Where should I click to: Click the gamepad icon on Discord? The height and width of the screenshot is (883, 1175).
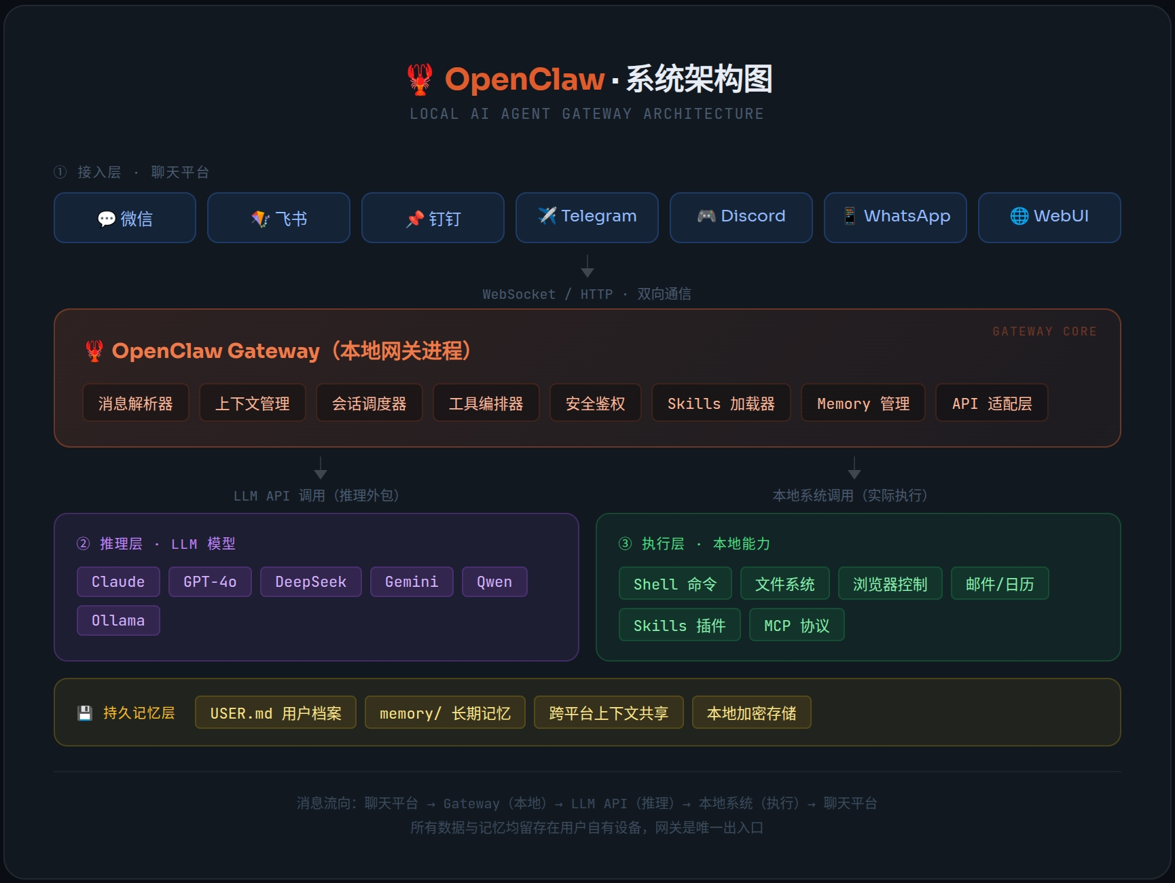tap(706, 215)
